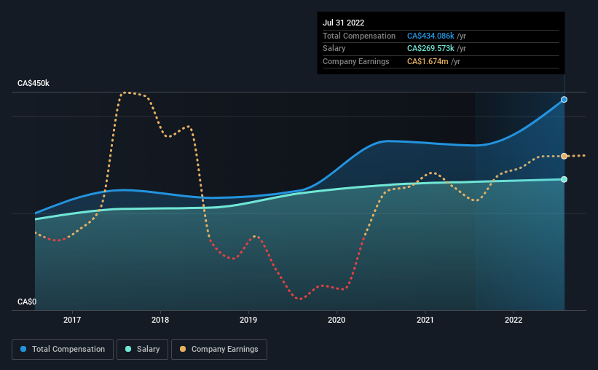Click the Total Compensation label in tooltip
This screenshot has height=370, width=598.
click(359, 36)
